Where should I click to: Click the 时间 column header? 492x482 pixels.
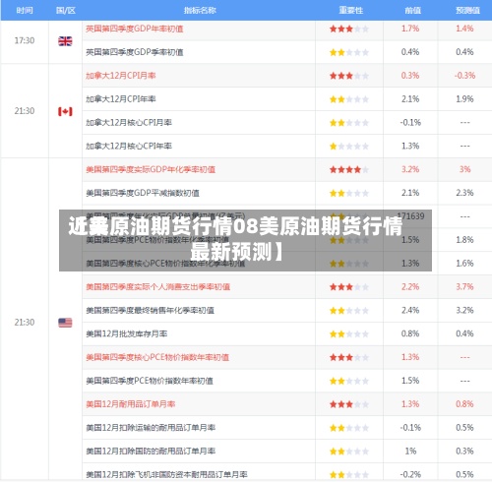[x=25, y=11]
